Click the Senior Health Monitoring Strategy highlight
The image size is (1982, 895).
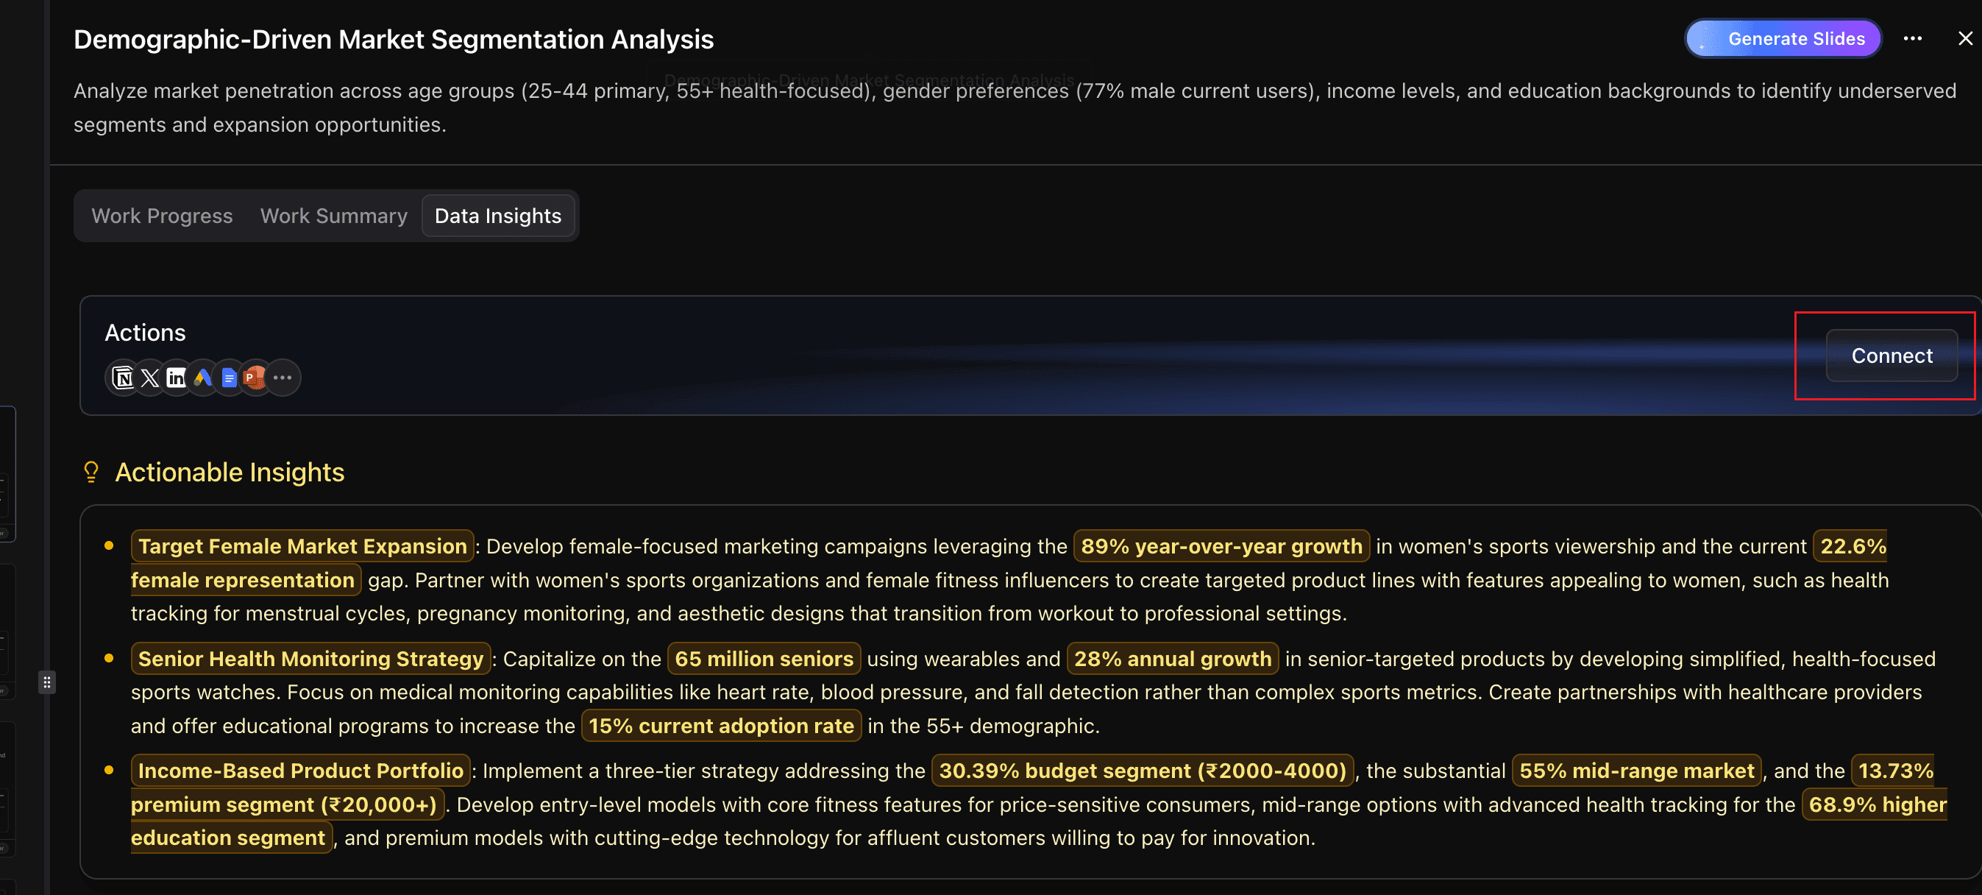[310, 659]
